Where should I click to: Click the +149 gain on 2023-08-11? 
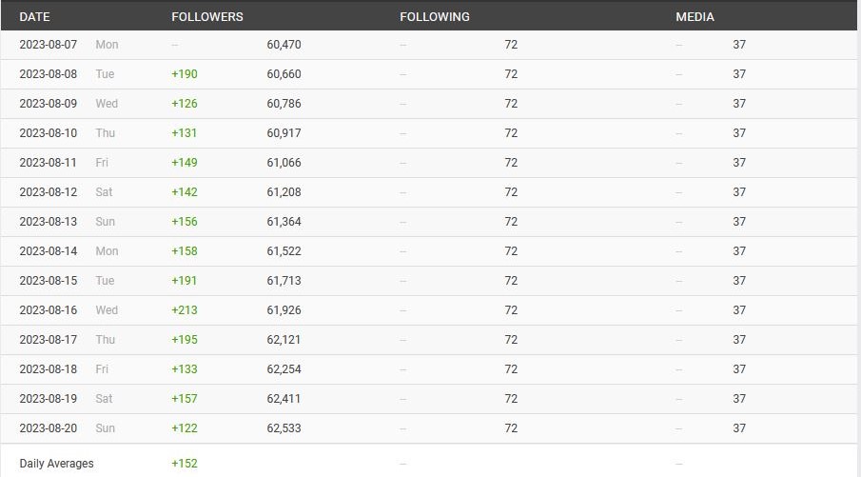click(184, 163)
